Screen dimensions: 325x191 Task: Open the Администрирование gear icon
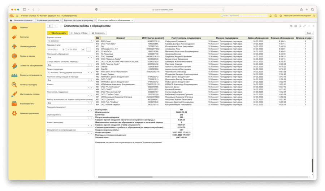coord(14,113)
